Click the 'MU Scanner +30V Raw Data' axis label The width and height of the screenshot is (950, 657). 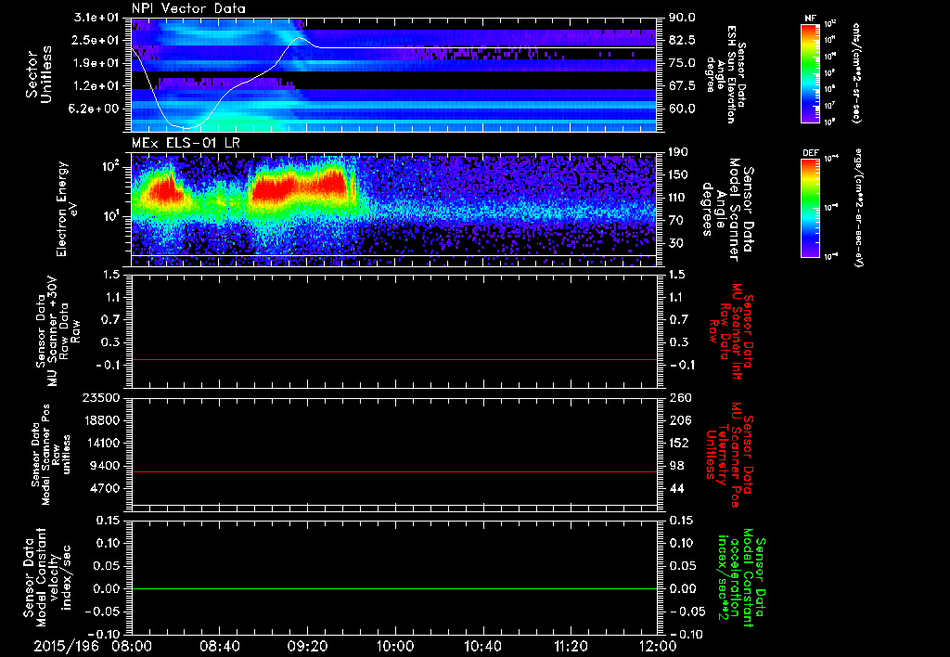coord(58,331)
